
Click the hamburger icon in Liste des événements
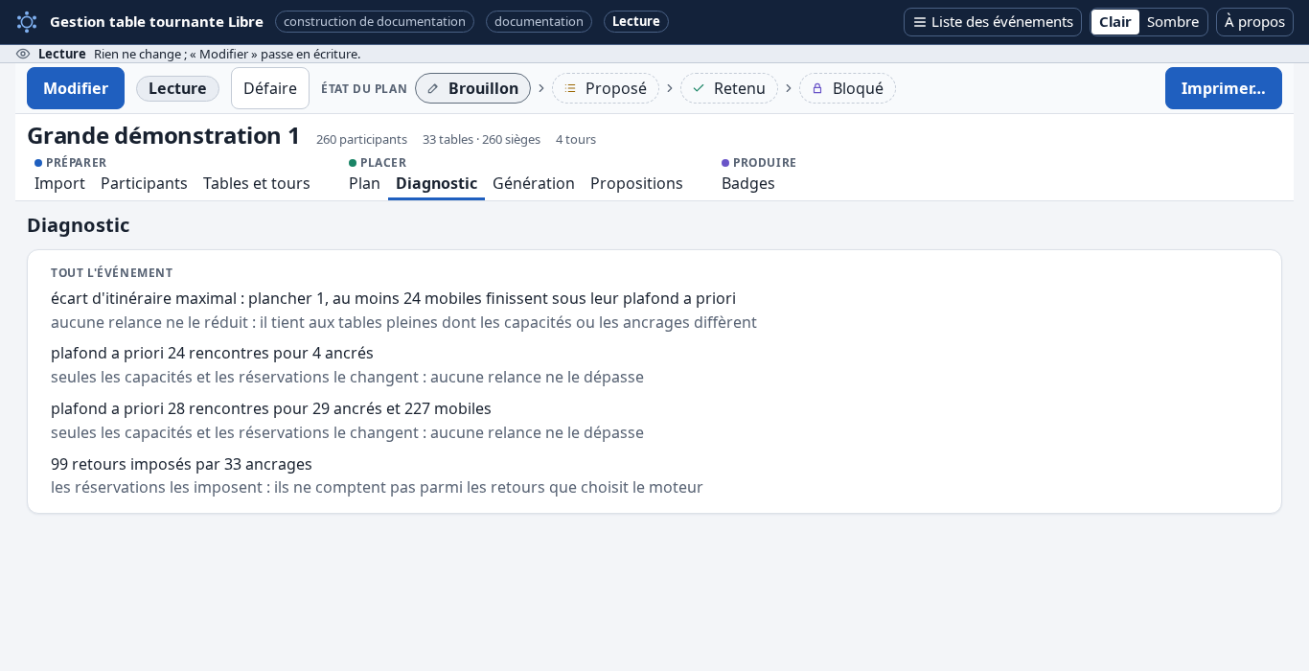(920, 22)
